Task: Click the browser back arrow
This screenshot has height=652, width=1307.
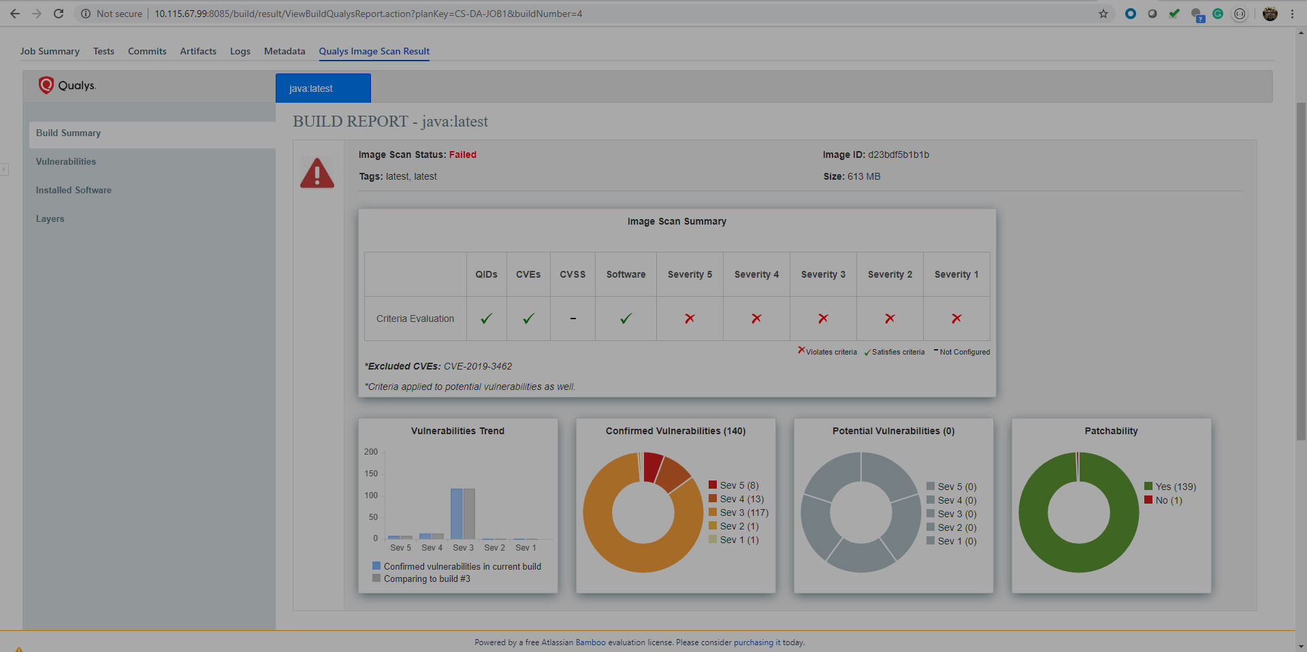Action: (15, 14)
